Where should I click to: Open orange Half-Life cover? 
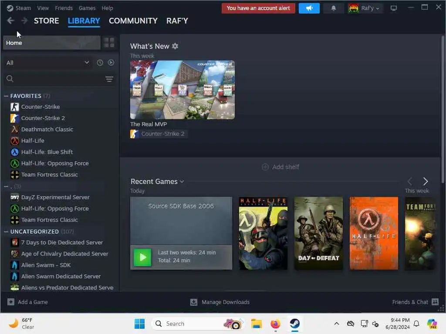click(374, 234)
